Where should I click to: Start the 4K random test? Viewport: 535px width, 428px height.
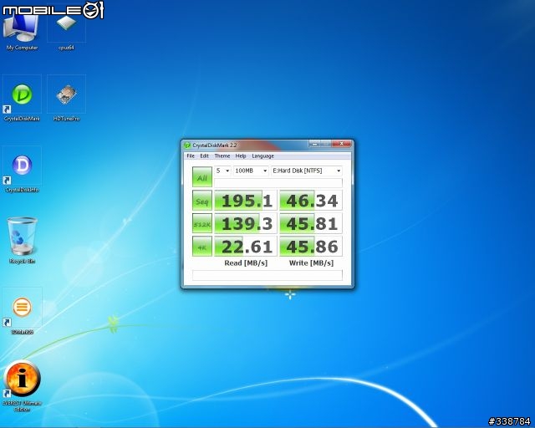point(202,246)
